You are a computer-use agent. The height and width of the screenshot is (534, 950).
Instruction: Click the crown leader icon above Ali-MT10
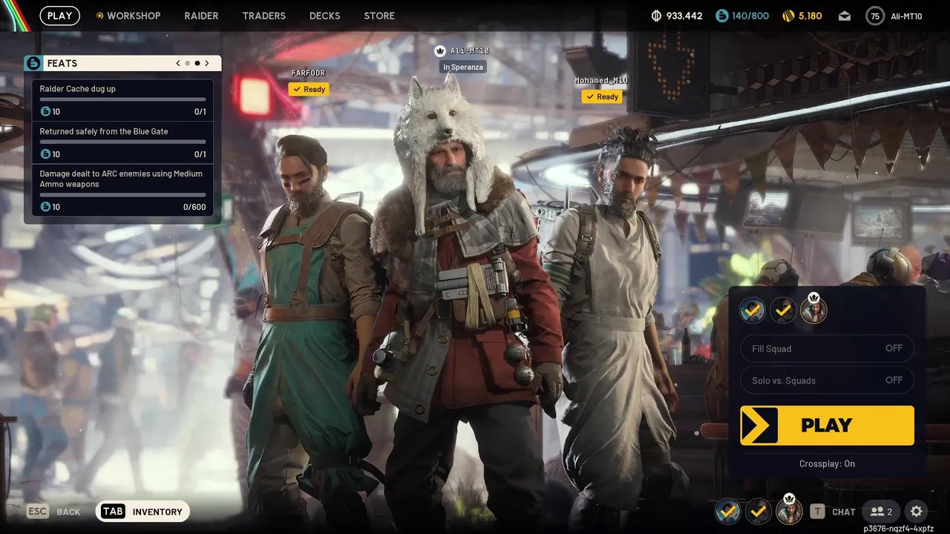[x=440, y=50]
